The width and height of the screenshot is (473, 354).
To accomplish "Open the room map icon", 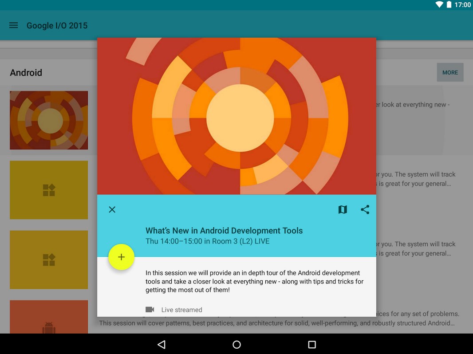I will click(343, 209).
